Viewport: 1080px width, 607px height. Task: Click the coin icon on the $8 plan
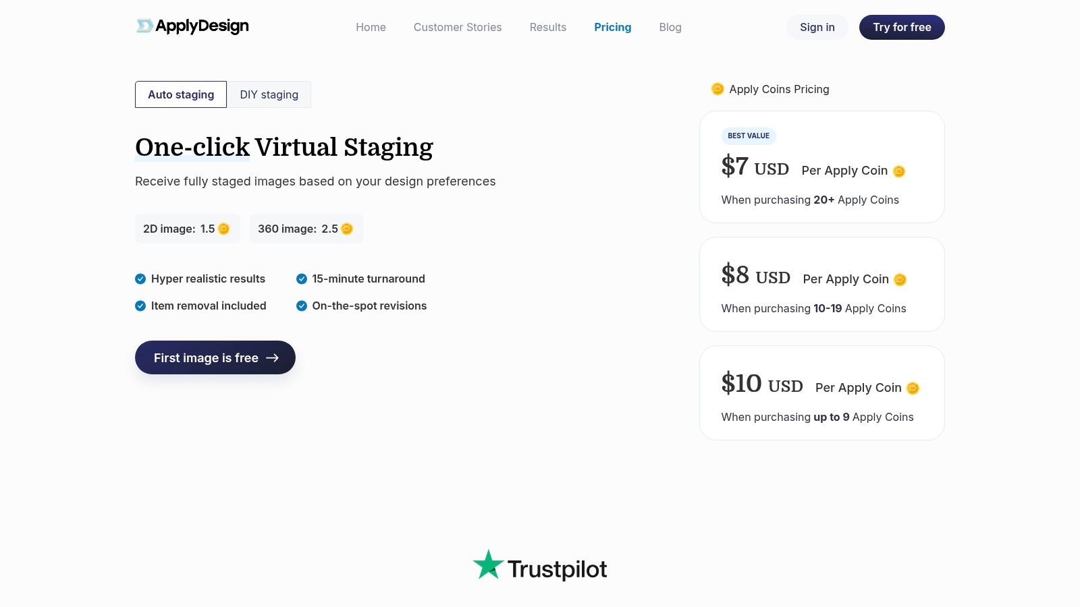(x=900, y=280)
